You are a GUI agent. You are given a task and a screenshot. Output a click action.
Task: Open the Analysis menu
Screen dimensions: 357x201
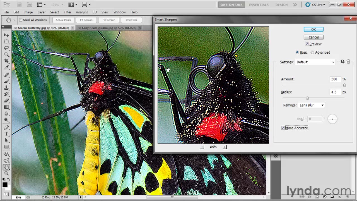(82, 12)
